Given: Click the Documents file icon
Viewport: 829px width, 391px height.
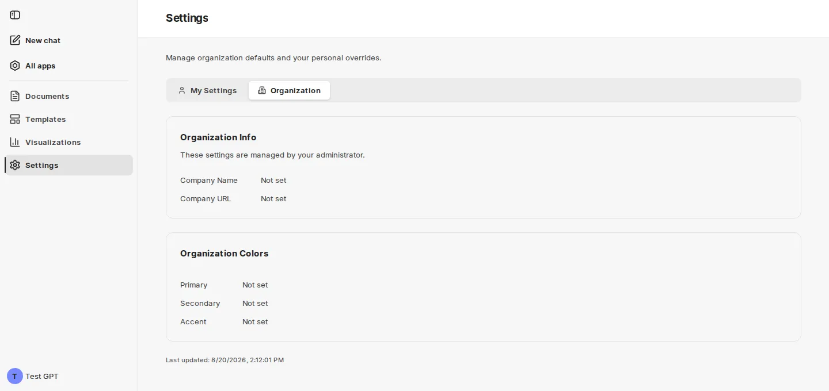Looking at the screenshot, I should point(15,96).
